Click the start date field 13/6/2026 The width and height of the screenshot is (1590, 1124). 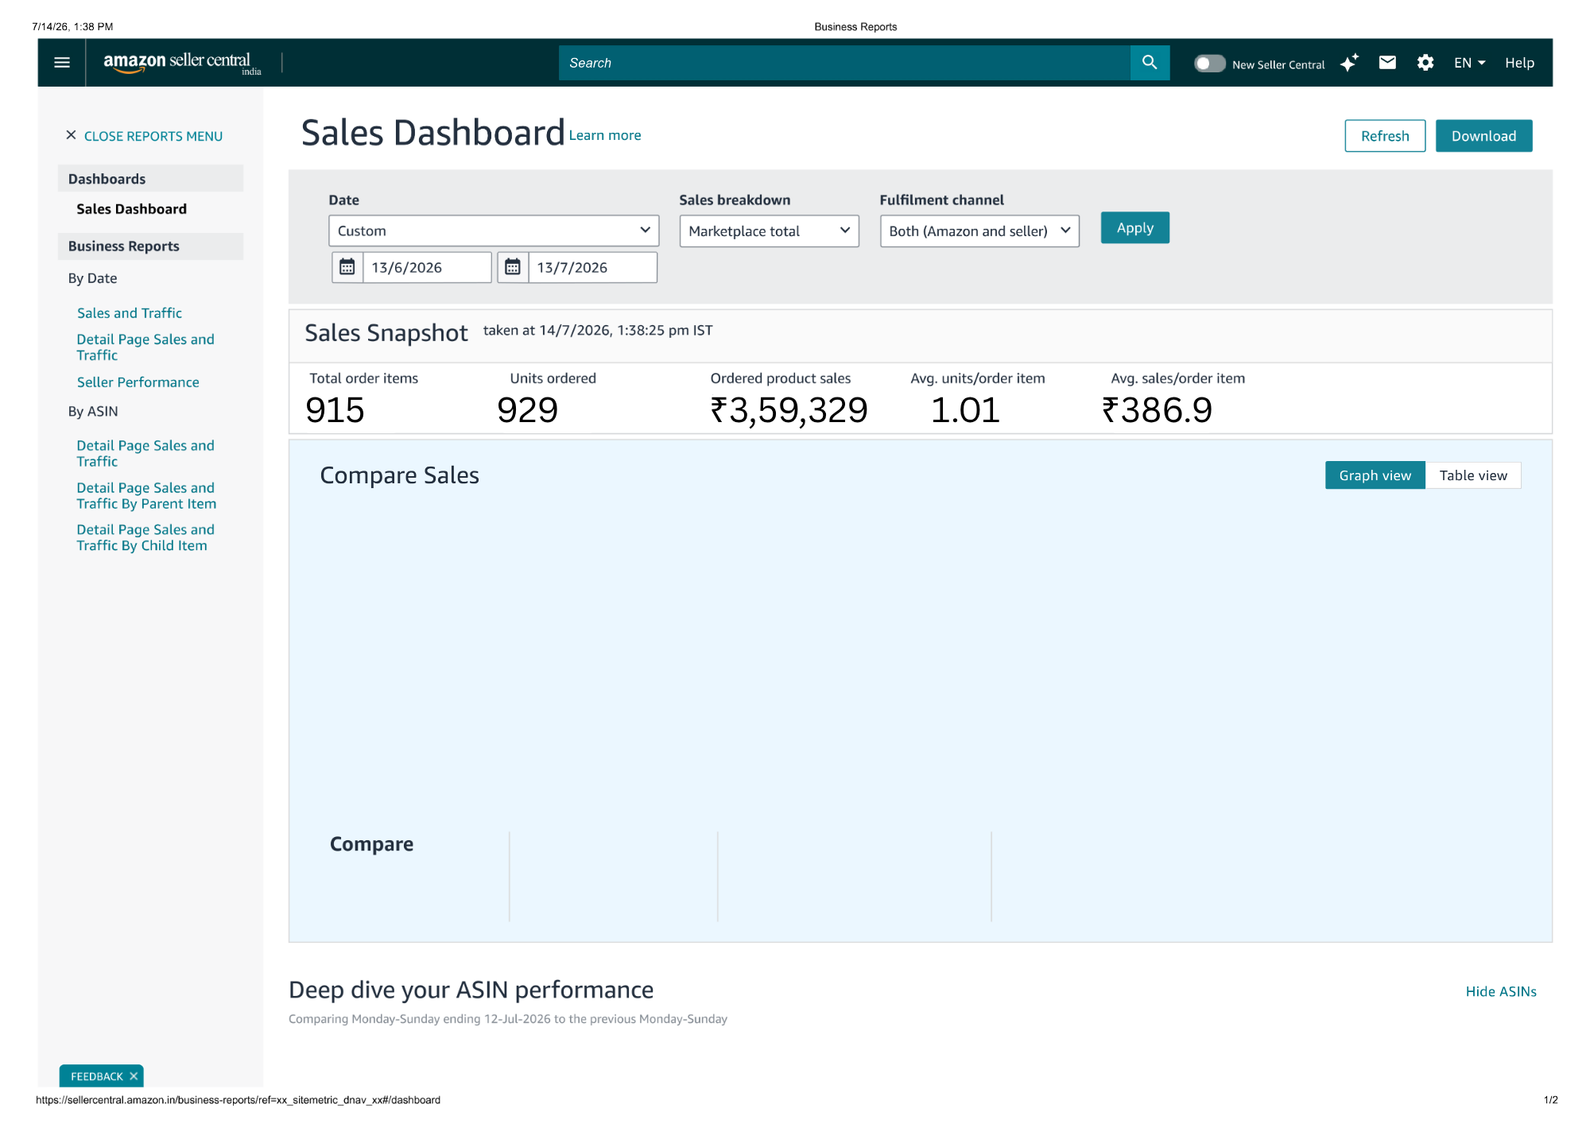427,267
